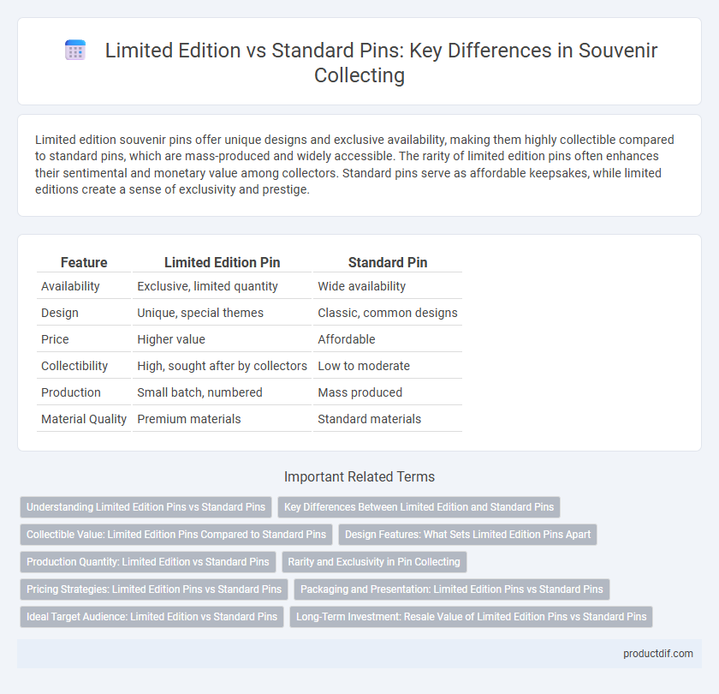Open Key Differences Between Limited Edition and Standard Pins
Image resolution: width=719 pixels, height=694 pixels.
pos(419,507)
